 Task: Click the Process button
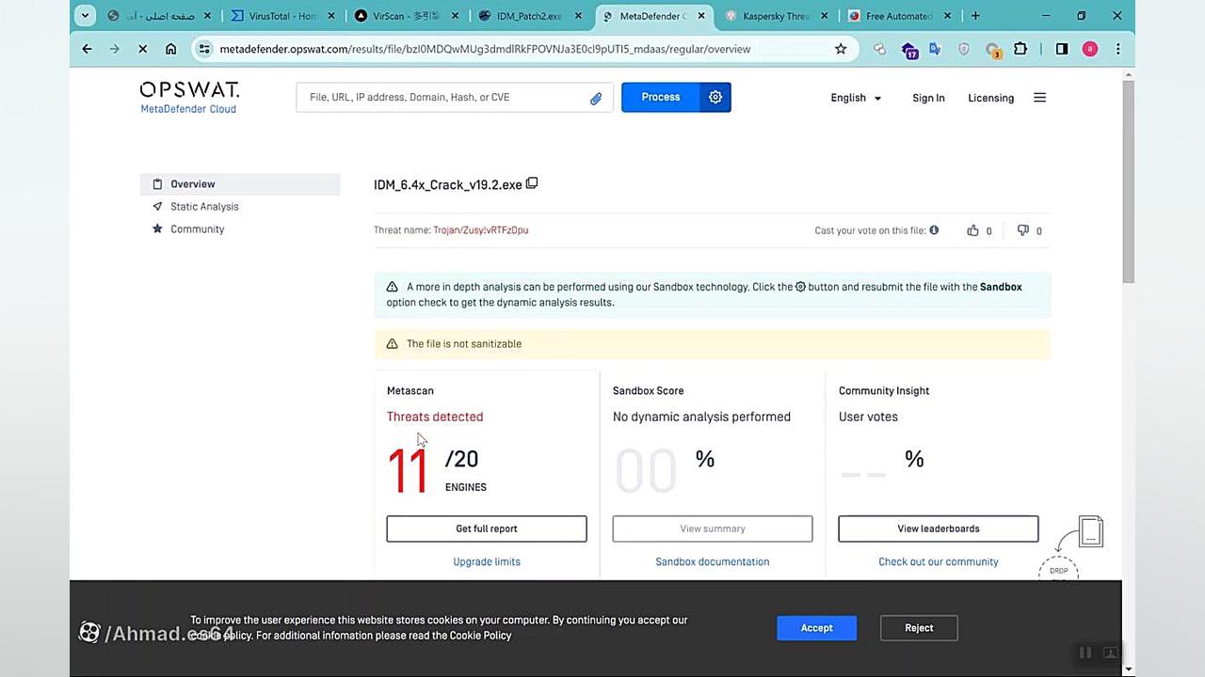[660, 97]
